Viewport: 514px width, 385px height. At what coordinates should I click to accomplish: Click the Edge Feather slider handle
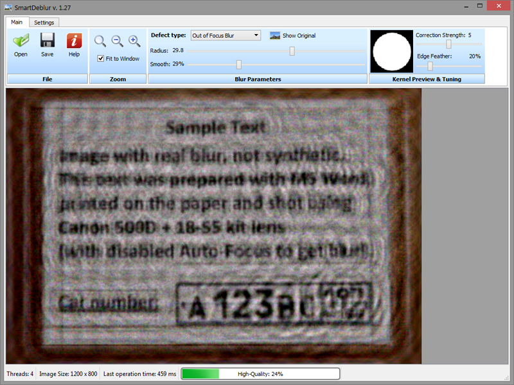[430, 65]
